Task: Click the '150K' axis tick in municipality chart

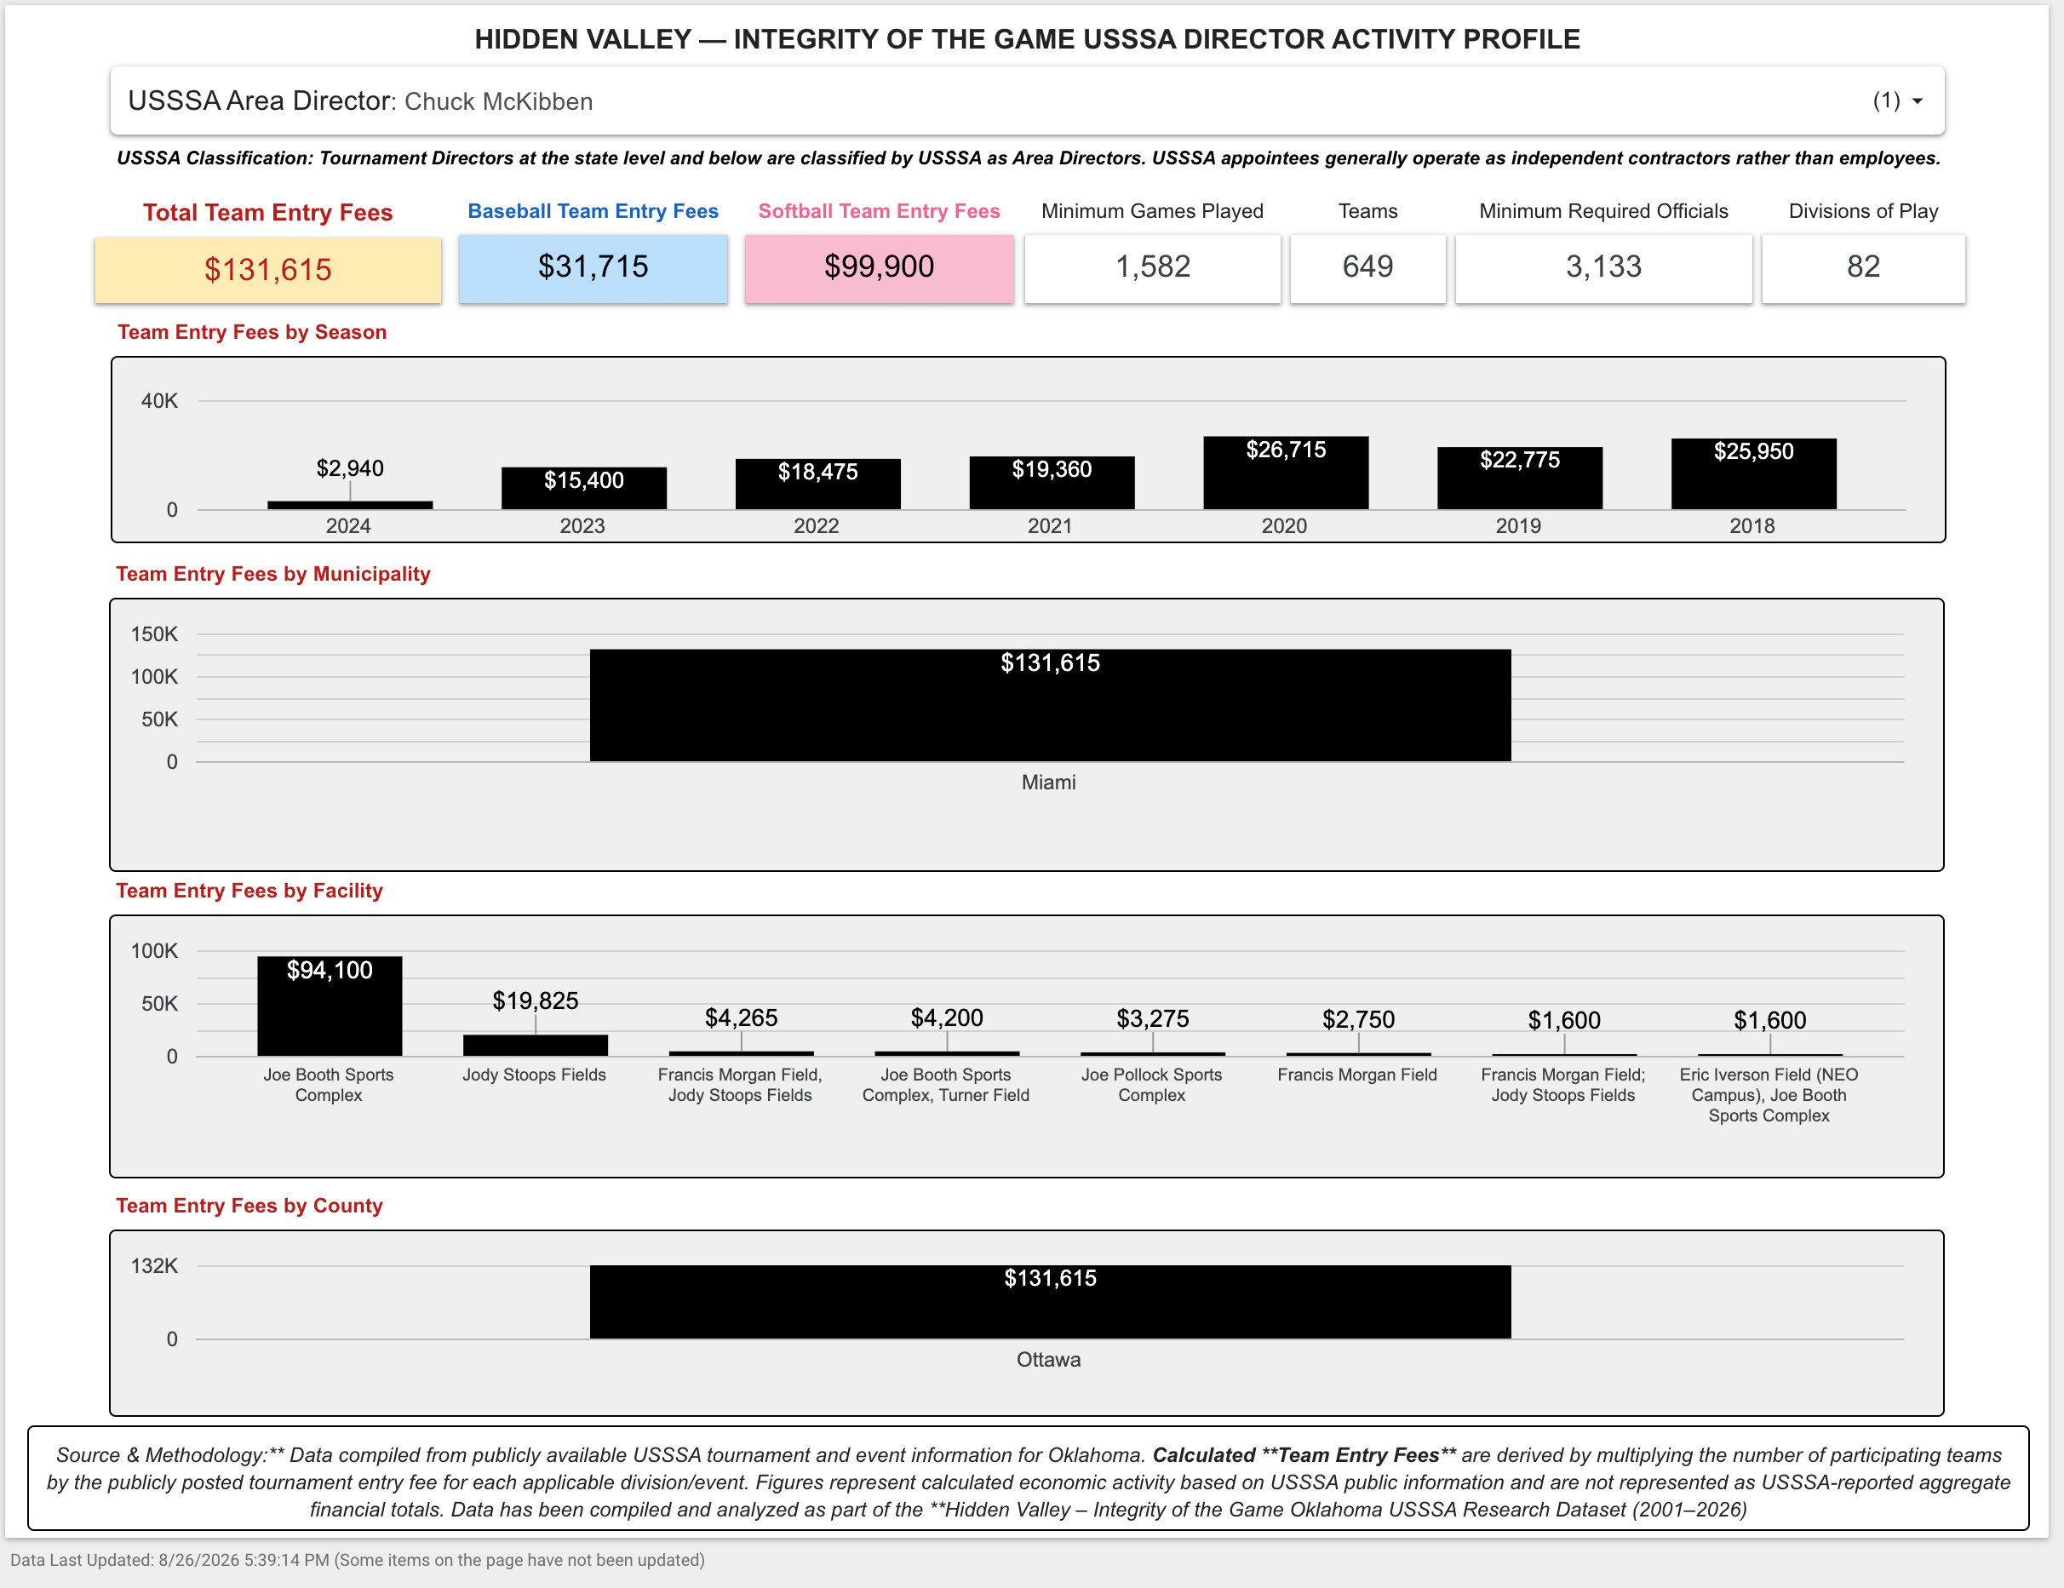Action: pos(154,634)
